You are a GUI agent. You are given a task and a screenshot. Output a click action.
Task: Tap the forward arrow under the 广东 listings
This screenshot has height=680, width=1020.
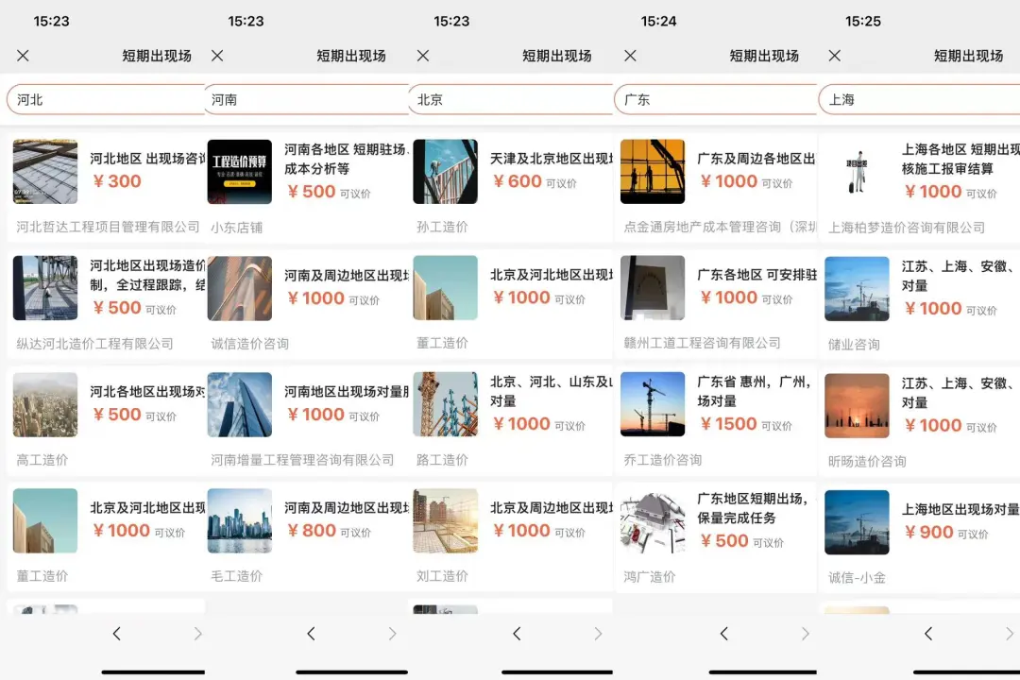[805, 634]
